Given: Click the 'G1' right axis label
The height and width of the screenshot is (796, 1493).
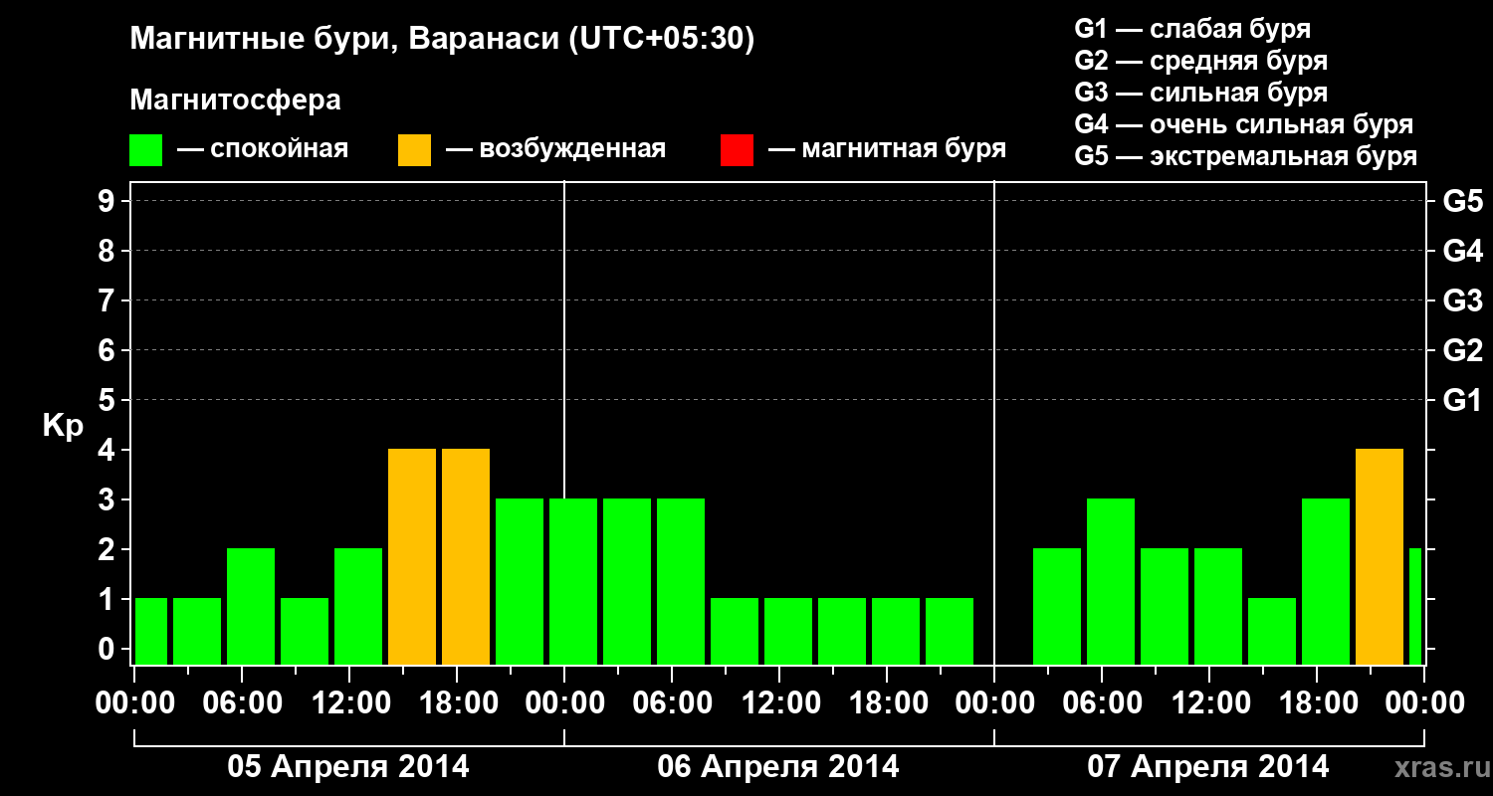Looking at the screenshot, I should [1463, 400].
